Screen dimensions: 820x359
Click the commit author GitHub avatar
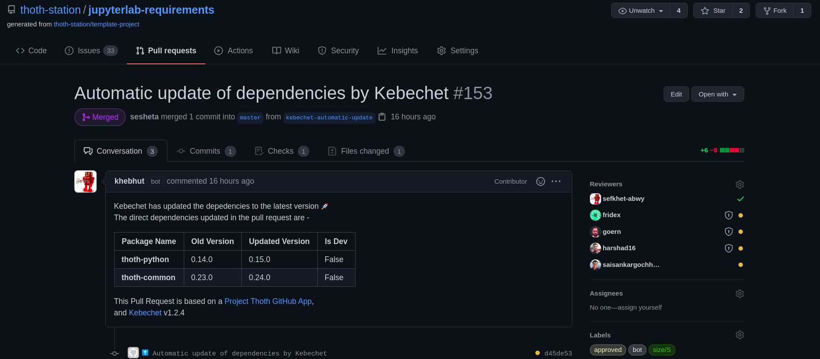click(133, 353)
